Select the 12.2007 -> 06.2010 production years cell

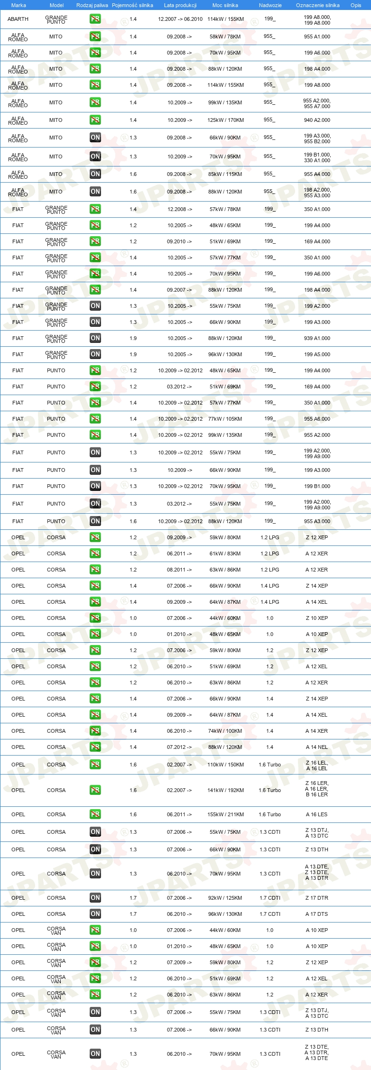(180, 19)
